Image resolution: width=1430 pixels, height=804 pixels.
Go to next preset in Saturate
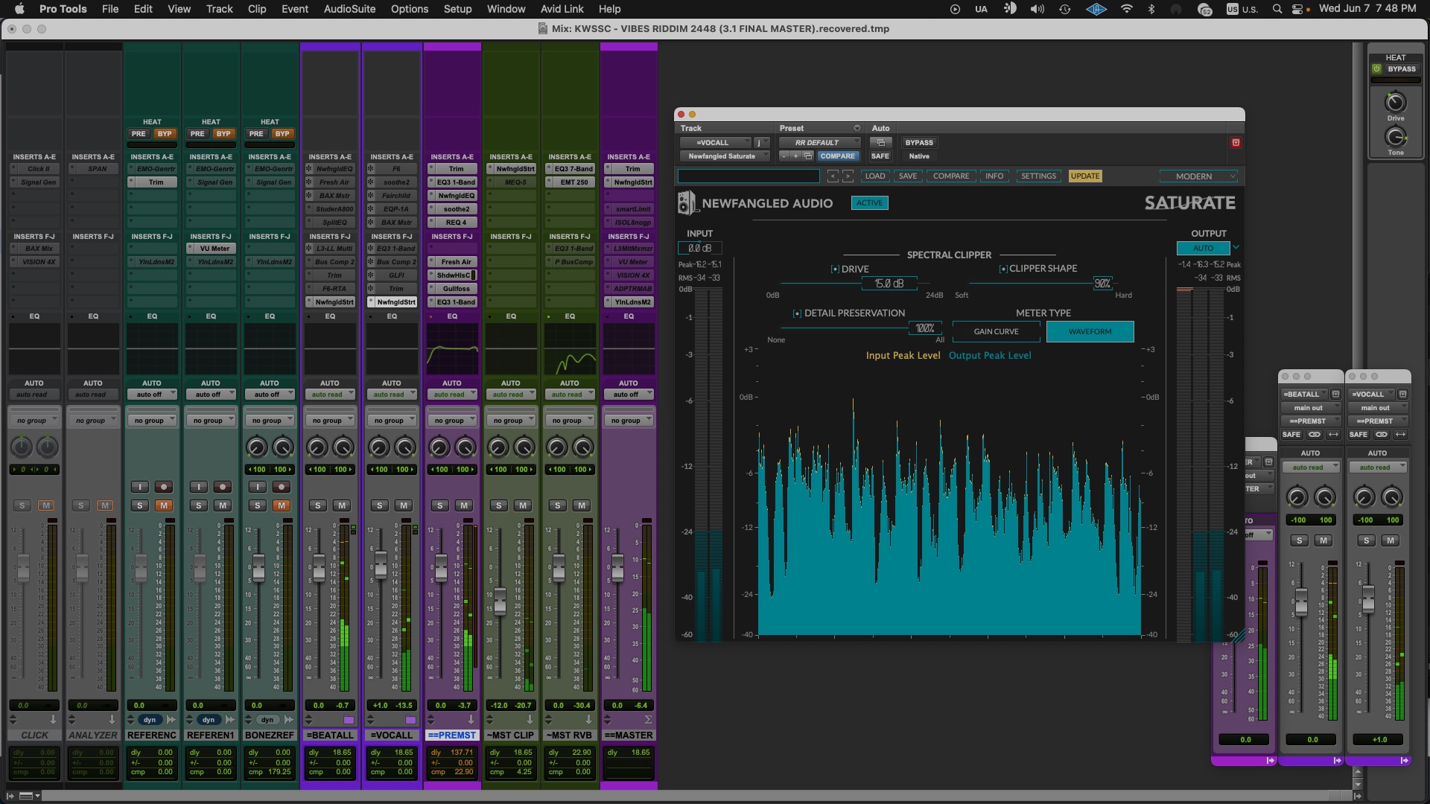(x=848, y=176)
